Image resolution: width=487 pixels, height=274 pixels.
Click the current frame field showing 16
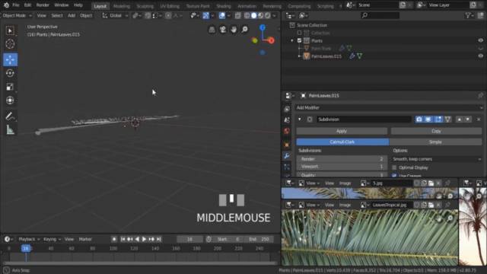[189, 239]
